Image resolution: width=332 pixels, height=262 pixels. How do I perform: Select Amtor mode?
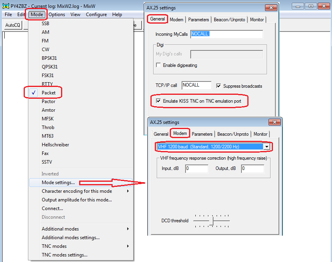pyautogui.click(x=81, y=110)
